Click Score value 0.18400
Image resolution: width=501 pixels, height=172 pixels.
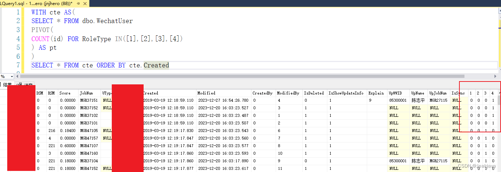[68, 131]
